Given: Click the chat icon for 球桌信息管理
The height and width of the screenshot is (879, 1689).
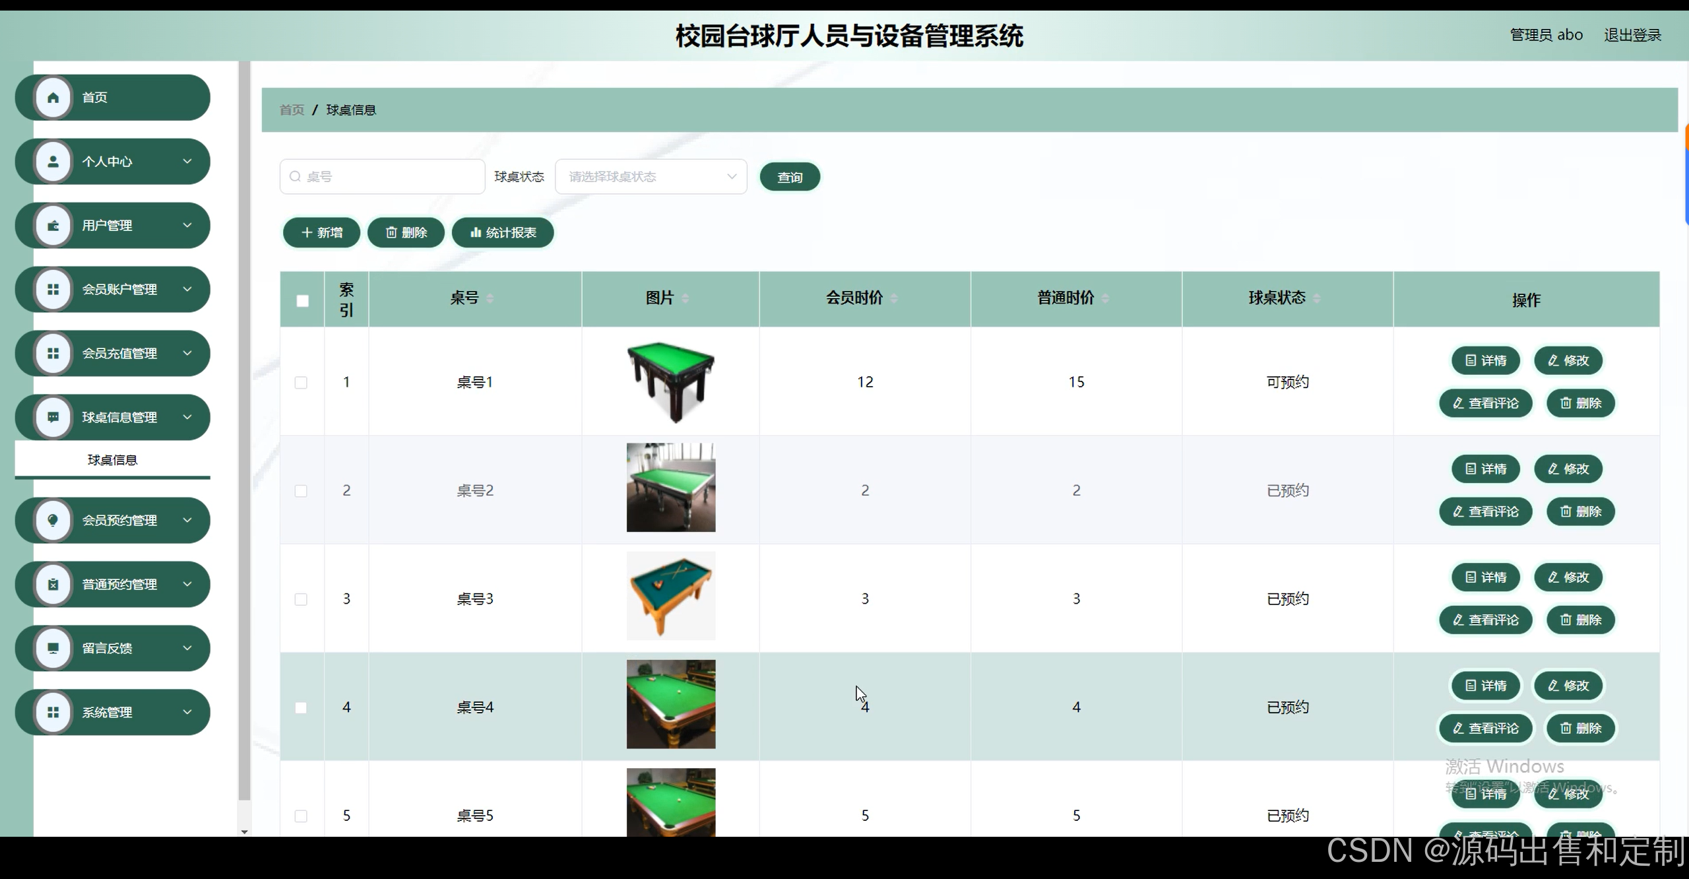Looking at the screenshot, I should pos(53,417).
